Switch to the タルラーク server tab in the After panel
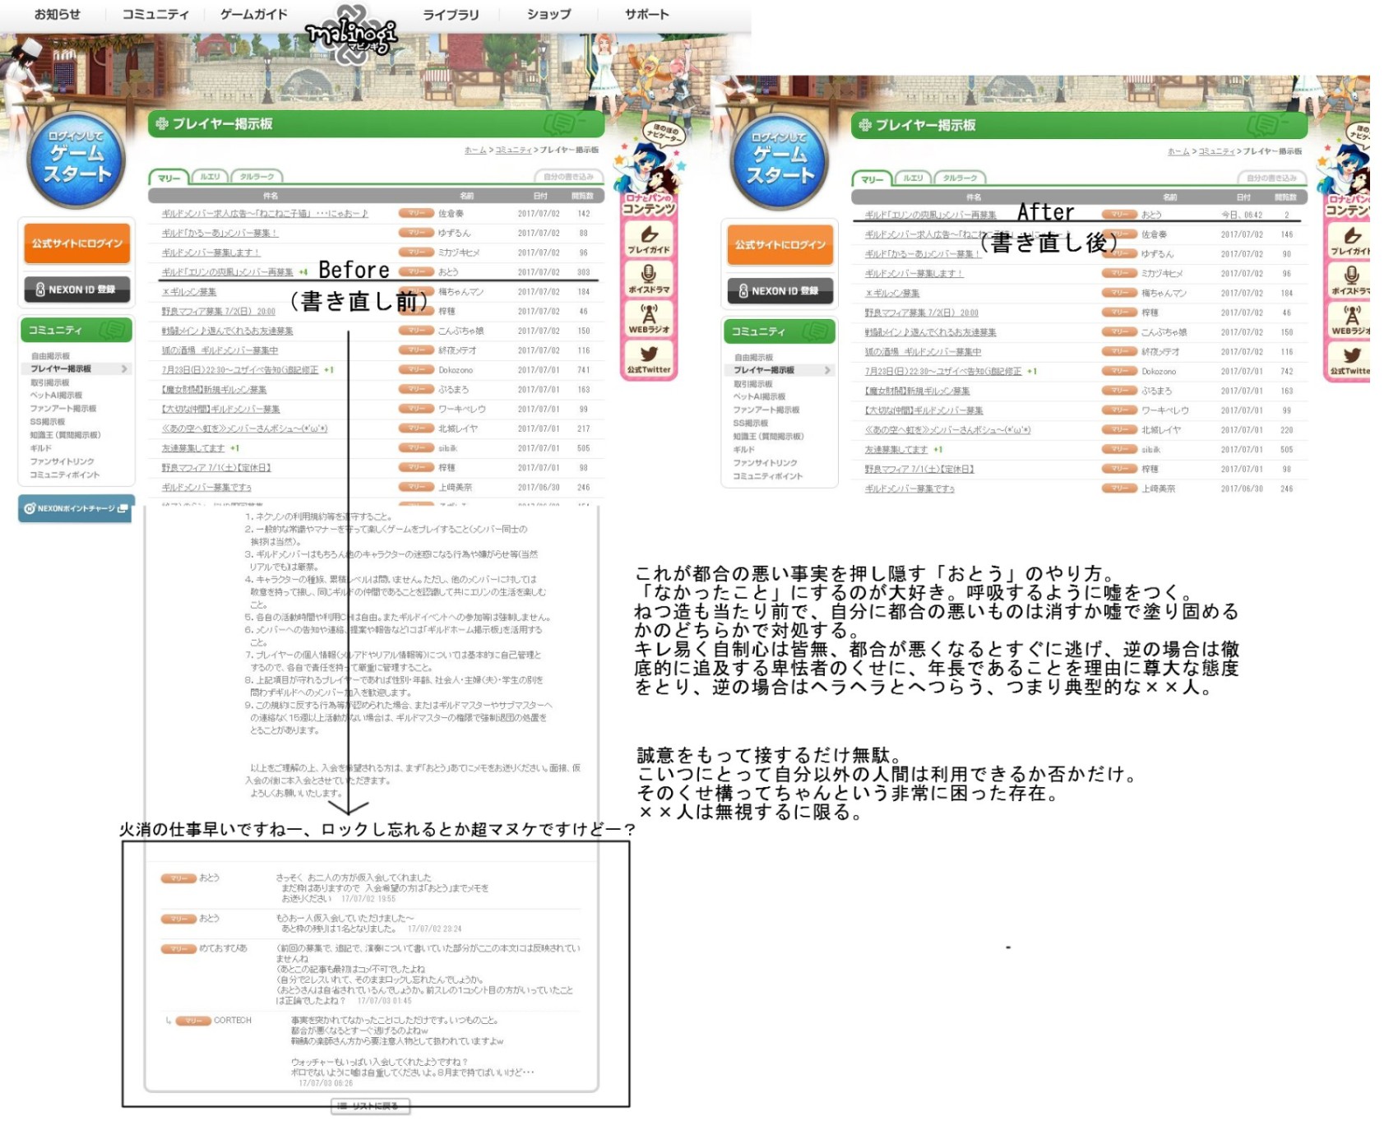Image resolution: width=1398 pixels, height=1121 pixels. click(960, 178)
